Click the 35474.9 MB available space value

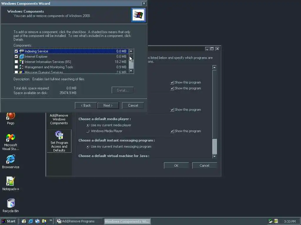pyautogui.click(x=68, y=93)
